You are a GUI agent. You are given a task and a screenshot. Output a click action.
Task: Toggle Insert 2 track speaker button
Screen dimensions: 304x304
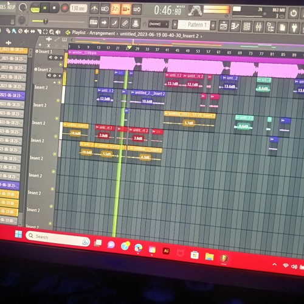point(49,75)
